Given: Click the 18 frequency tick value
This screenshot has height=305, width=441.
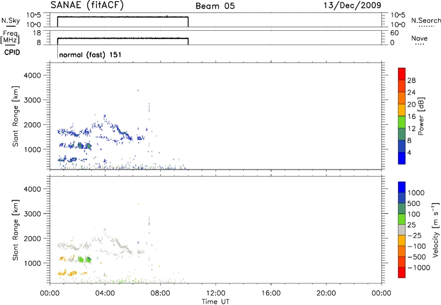Looking at the screenshot, I should 36,33.
